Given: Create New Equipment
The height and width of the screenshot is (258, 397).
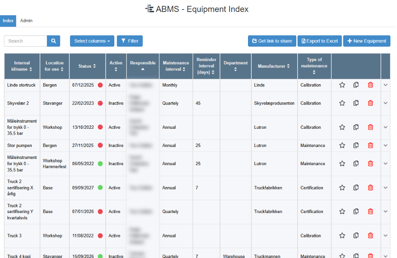Looking at the screenshot, I should point(366,41).
